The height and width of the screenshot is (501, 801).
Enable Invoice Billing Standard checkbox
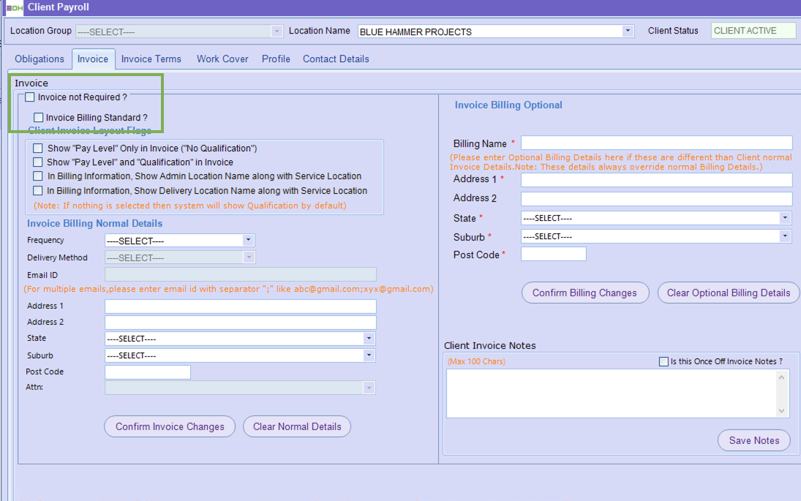(x=39, y=118)
